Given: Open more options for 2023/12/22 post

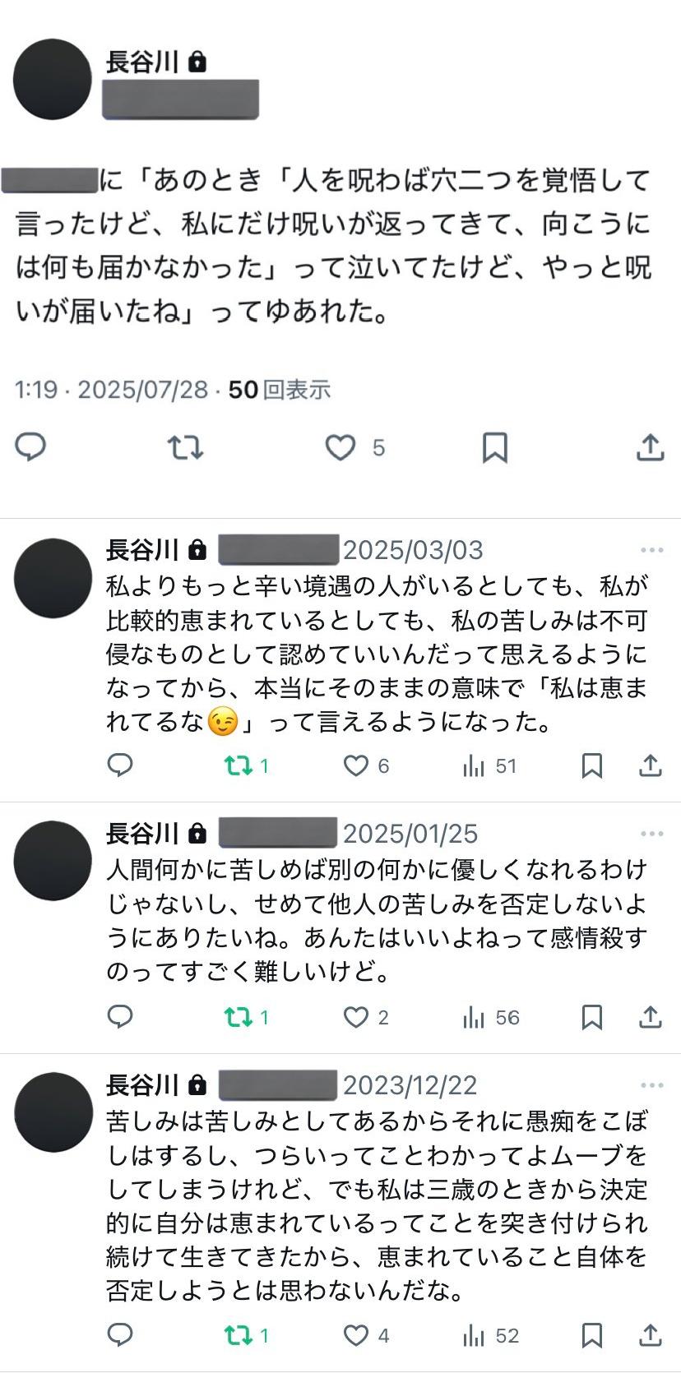Looking at the screenshot, I should click(651, 1085).
